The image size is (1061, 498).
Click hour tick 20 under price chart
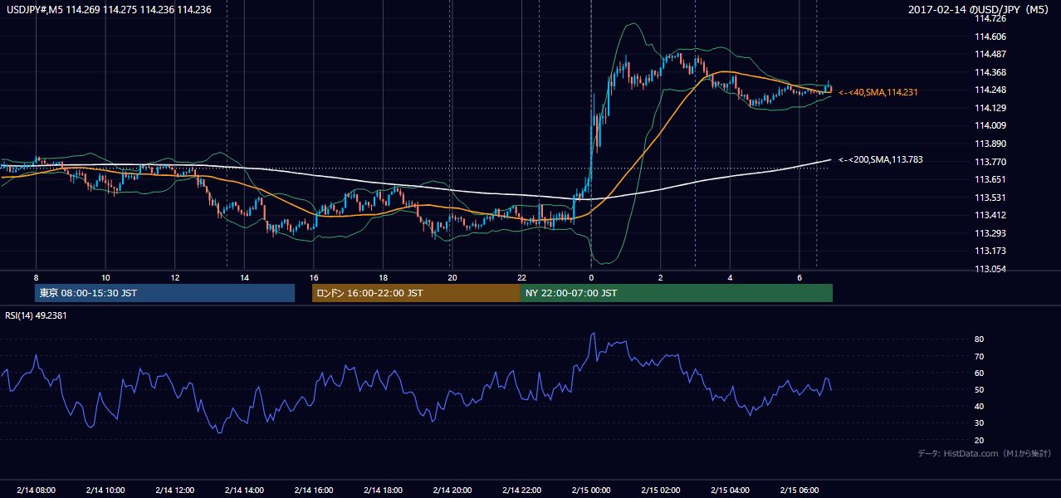click(452, 277)
